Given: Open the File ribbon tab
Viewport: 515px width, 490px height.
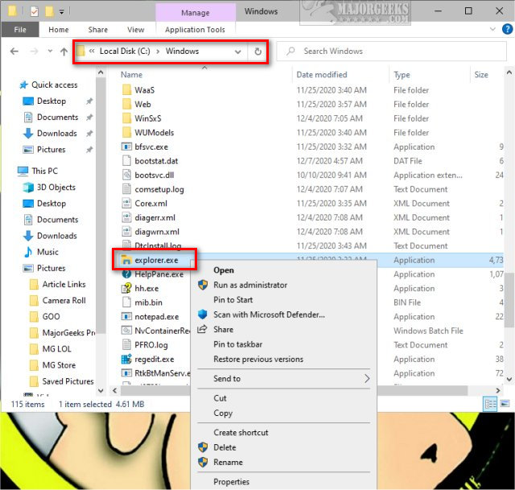Looking at the screenshot, I should pyautogui.click(x=20, y=30).
